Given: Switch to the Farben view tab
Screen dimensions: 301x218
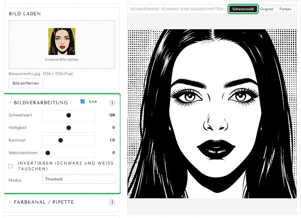Looking at the screenshot, I should [x=285, y=9].
